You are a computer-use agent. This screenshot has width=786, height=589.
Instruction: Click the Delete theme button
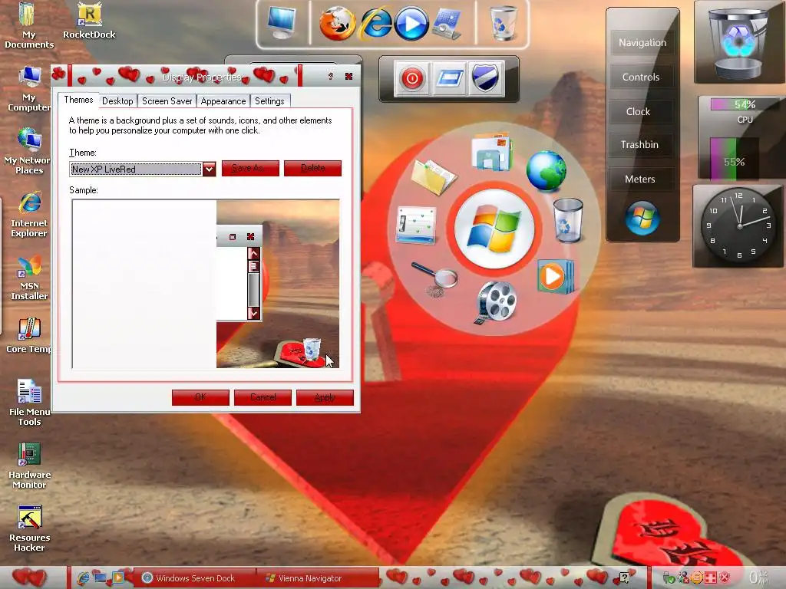313,168
